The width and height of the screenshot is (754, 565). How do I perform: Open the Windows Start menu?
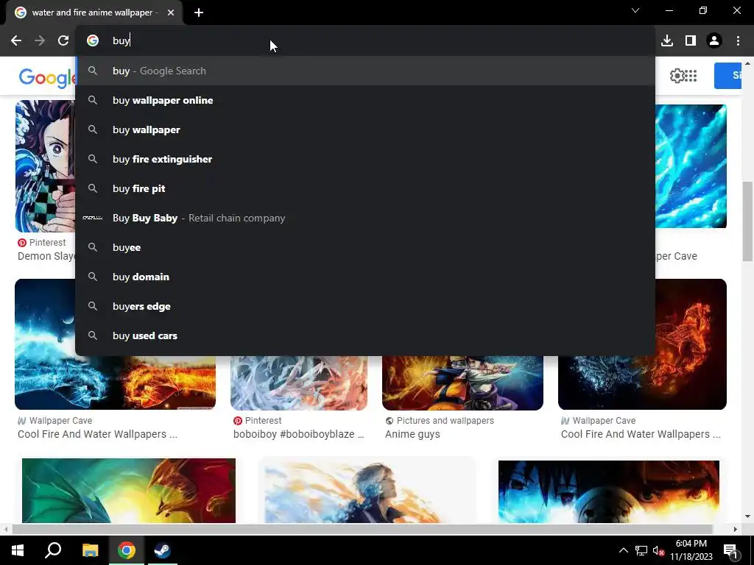[x=18, y=550]
